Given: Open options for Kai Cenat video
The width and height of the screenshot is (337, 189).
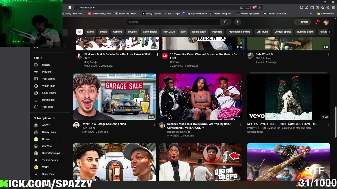Looking at the screenshot, I should coord(243,55).
